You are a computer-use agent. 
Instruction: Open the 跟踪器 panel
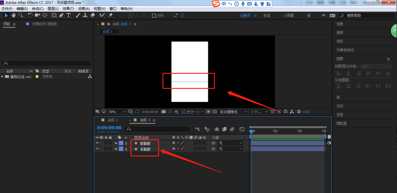342,123
